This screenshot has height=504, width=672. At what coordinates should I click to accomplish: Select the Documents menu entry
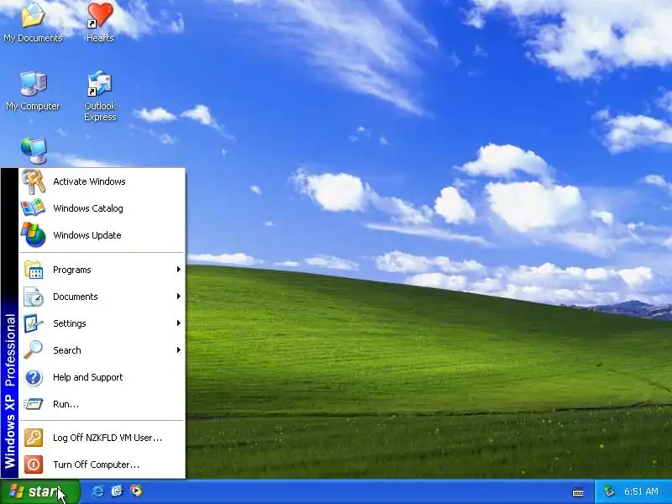[x=102, y=297]
